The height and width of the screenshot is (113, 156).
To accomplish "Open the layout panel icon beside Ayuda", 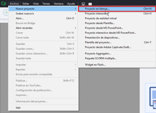I will click(x=83, y=4).
